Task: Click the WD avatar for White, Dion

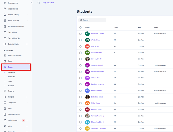Action: 87,40
